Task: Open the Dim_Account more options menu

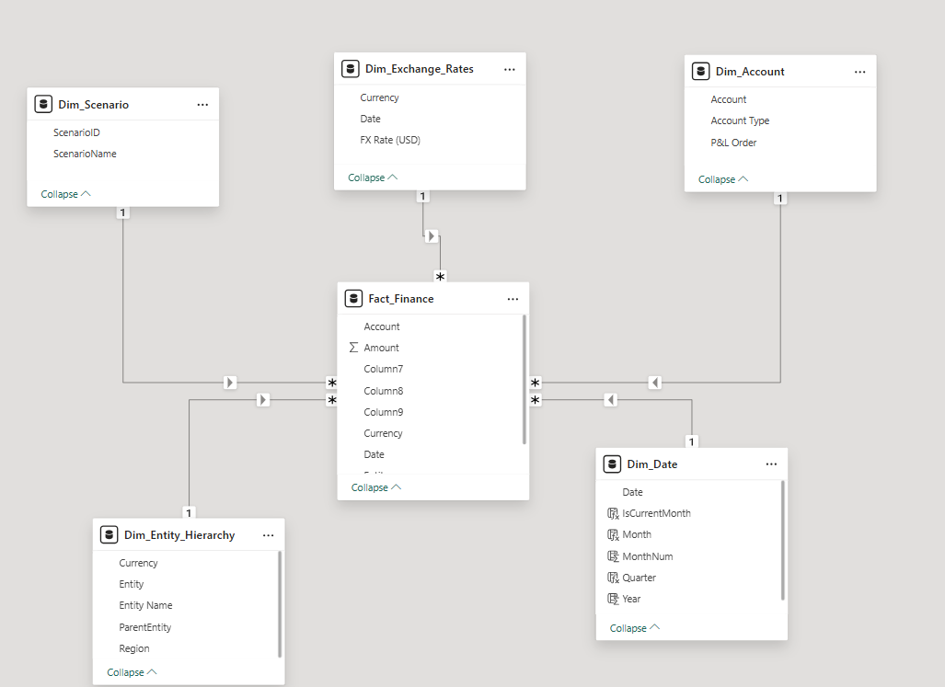Action: click(x=859, y=71)
